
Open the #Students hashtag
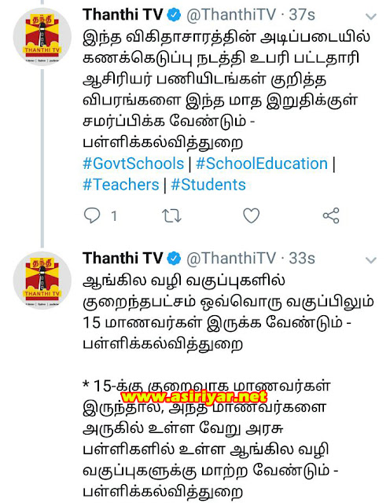click(208, 185)
